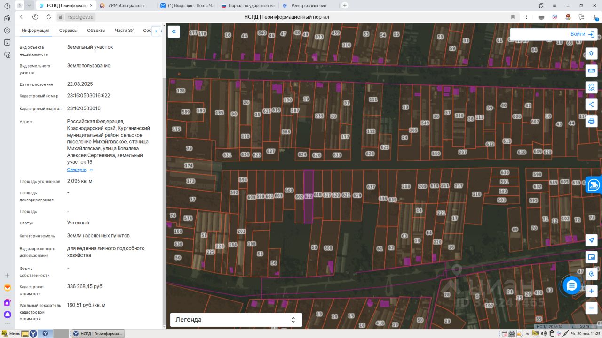This screenshot has height=338, width=602.
Task: Select the ruler measurement tool
Action: point(591,71)
